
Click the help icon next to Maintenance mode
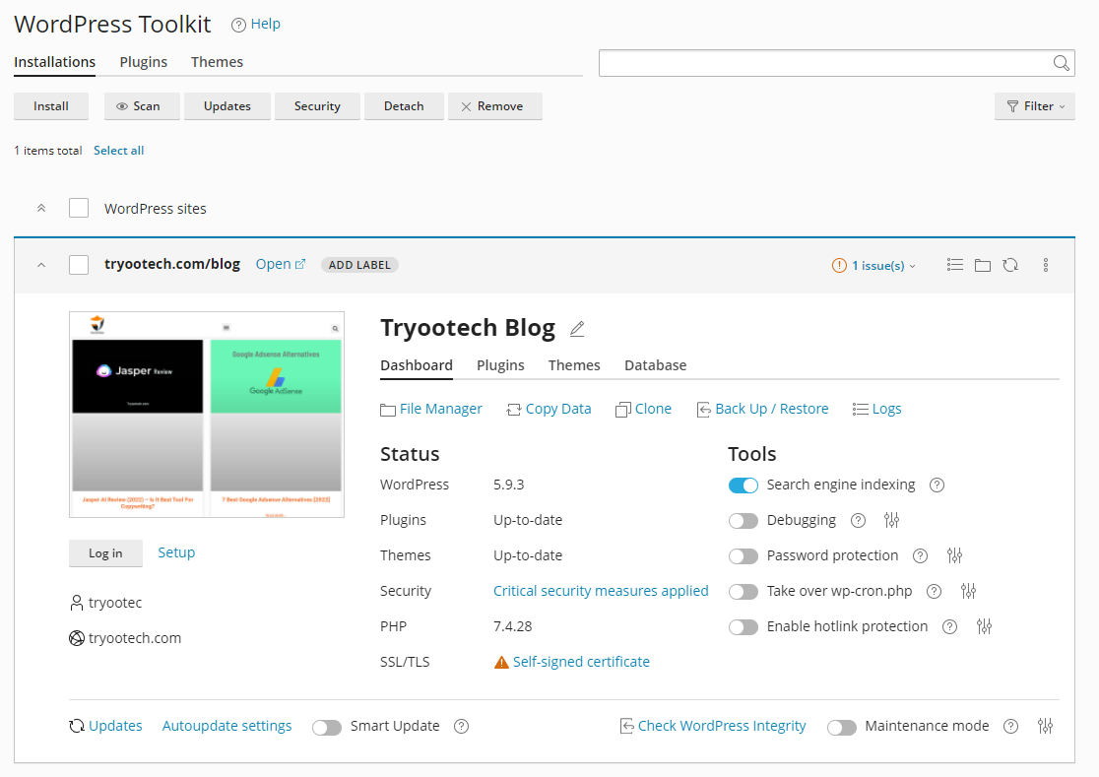point(1010,727)
